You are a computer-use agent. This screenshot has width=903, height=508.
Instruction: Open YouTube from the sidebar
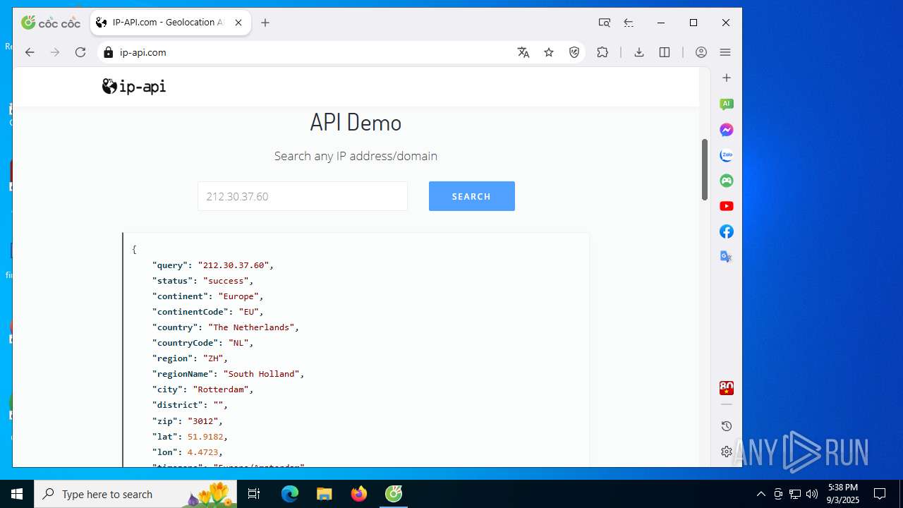click(x=727, y=206)
